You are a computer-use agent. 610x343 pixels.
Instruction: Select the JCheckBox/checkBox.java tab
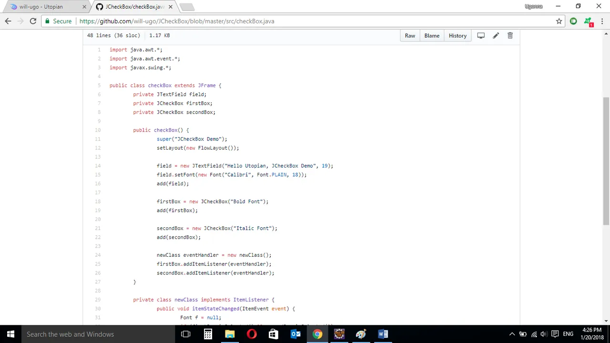pyautogui.click(x=133, y=7)
